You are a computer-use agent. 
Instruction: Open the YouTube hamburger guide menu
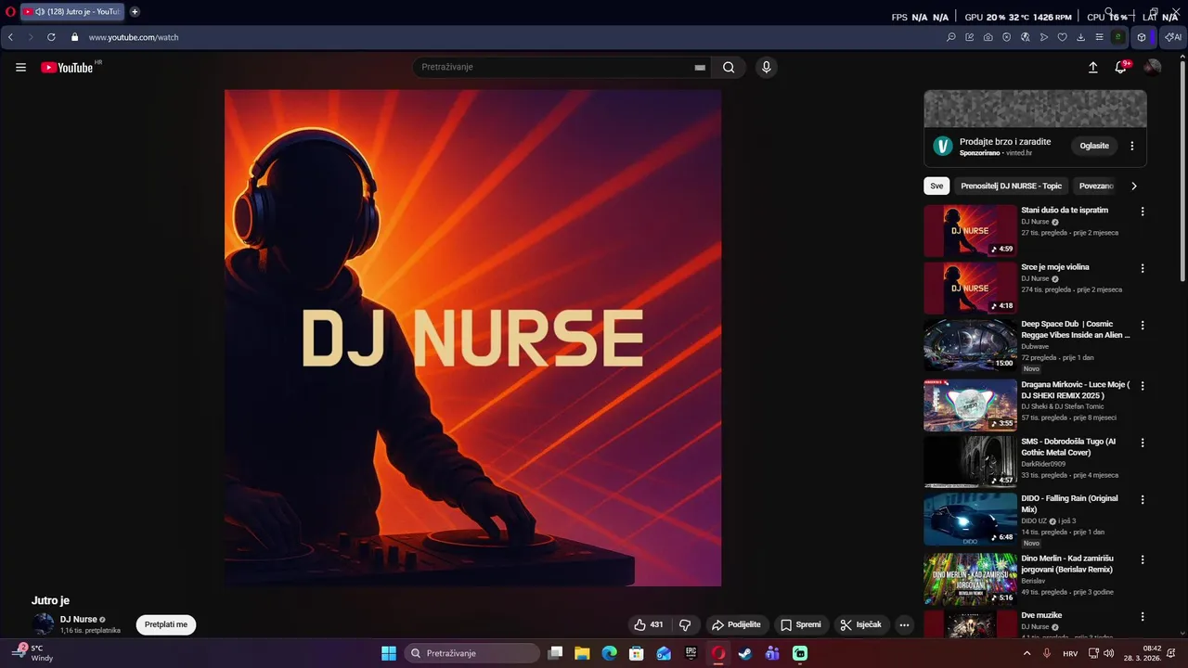(20, 67)
